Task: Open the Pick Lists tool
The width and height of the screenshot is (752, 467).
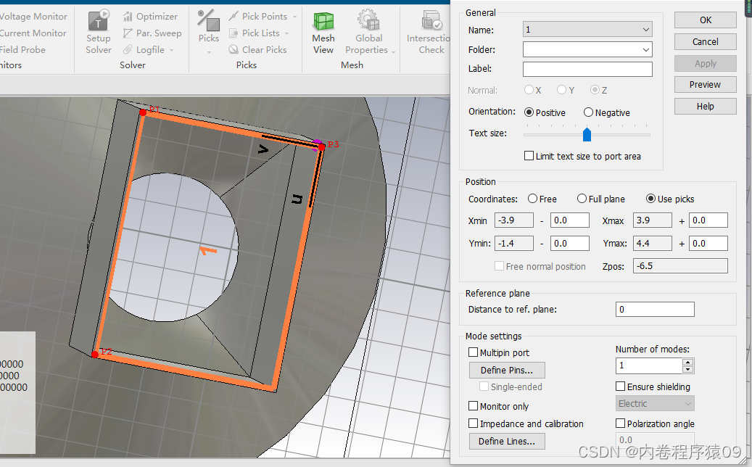Action: click(255, 33)
